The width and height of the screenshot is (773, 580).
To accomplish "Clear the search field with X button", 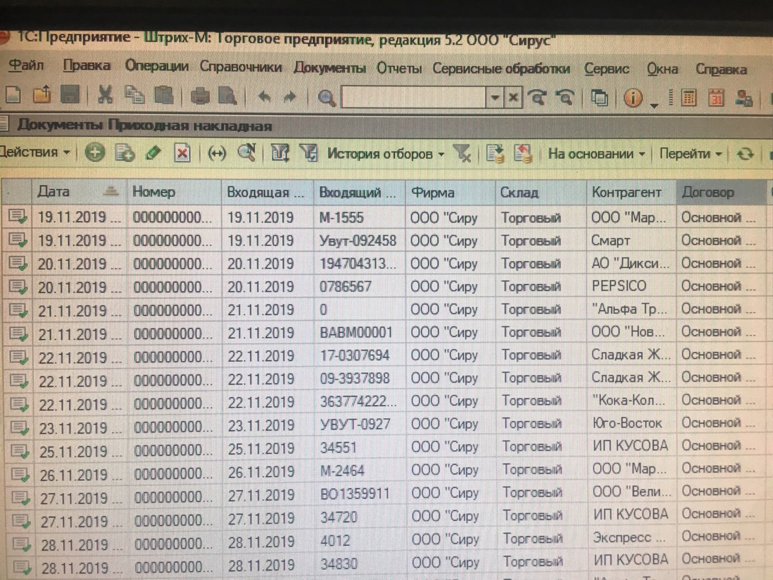I will (x=512, y=97).
